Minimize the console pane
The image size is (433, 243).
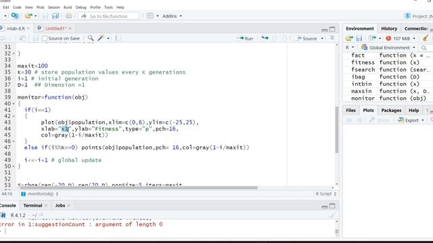coord(325,207)
